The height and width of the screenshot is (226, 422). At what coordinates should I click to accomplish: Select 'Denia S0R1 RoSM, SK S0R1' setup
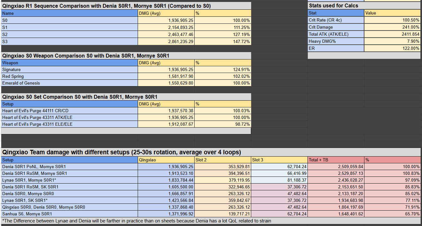pos(69,187)
